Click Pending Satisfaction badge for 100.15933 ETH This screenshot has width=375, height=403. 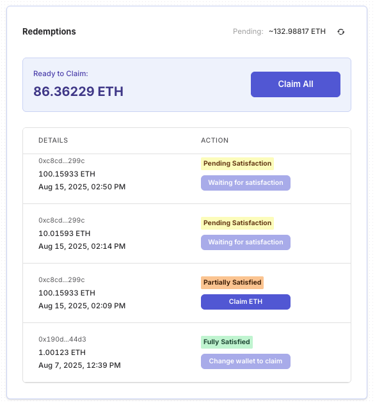[237, 164]
